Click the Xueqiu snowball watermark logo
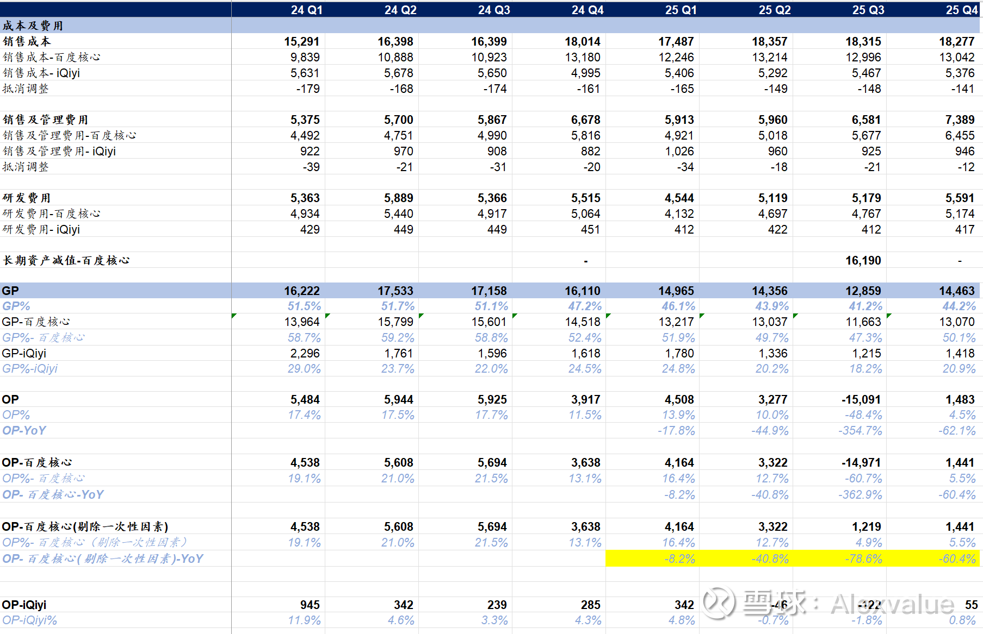Viewport: 983px width, 634px height. (x=718, y=602)
